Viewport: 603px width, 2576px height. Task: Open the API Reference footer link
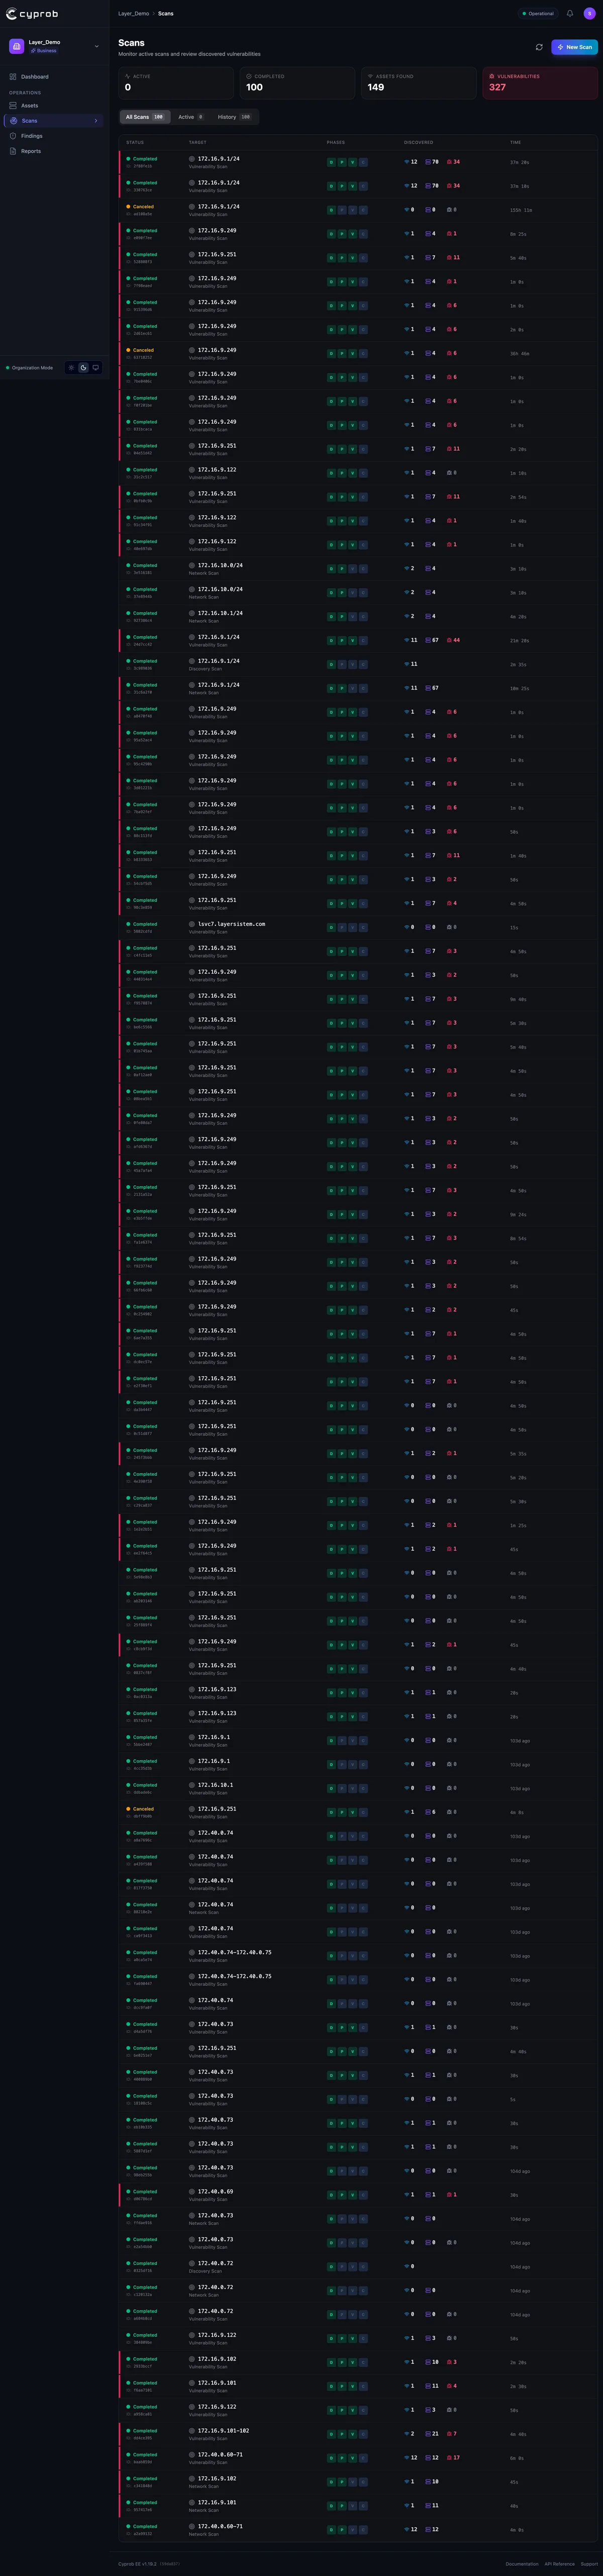point(560,2564)
